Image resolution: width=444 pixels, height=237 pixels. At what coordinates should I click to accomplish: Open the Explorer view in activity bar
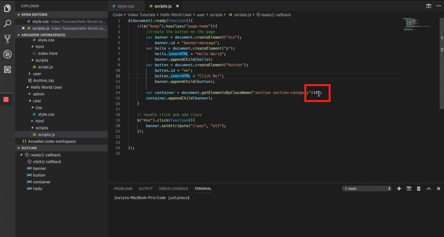tap(7, 8)
